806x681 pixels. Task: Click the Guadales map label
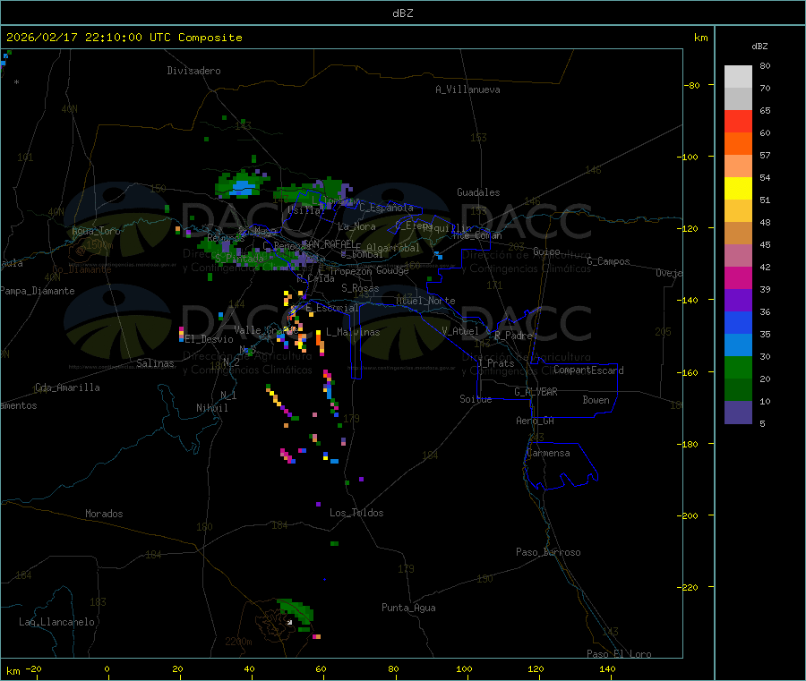[x=478, y=192]
